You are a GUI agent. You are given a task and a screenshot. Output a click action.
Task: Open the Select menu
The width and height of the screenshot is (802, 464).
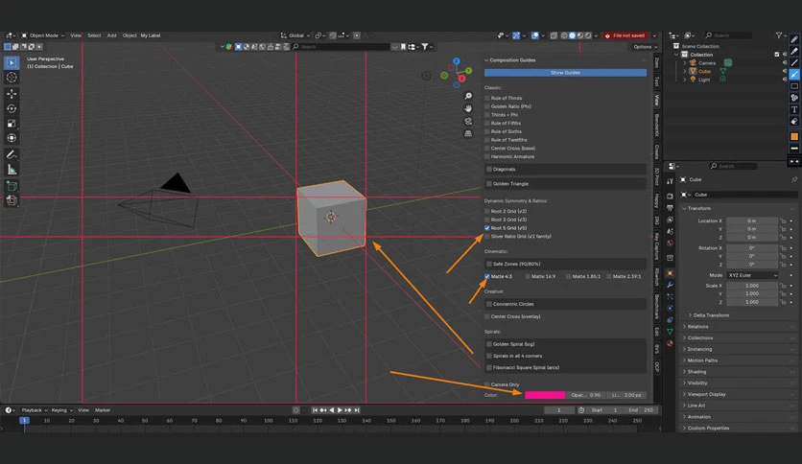click(94, 35)
